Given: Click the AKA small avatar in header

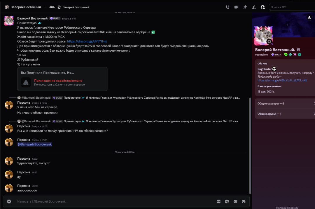Looking at the screenshot, I should pyautogui.click(x=59, y=7).
